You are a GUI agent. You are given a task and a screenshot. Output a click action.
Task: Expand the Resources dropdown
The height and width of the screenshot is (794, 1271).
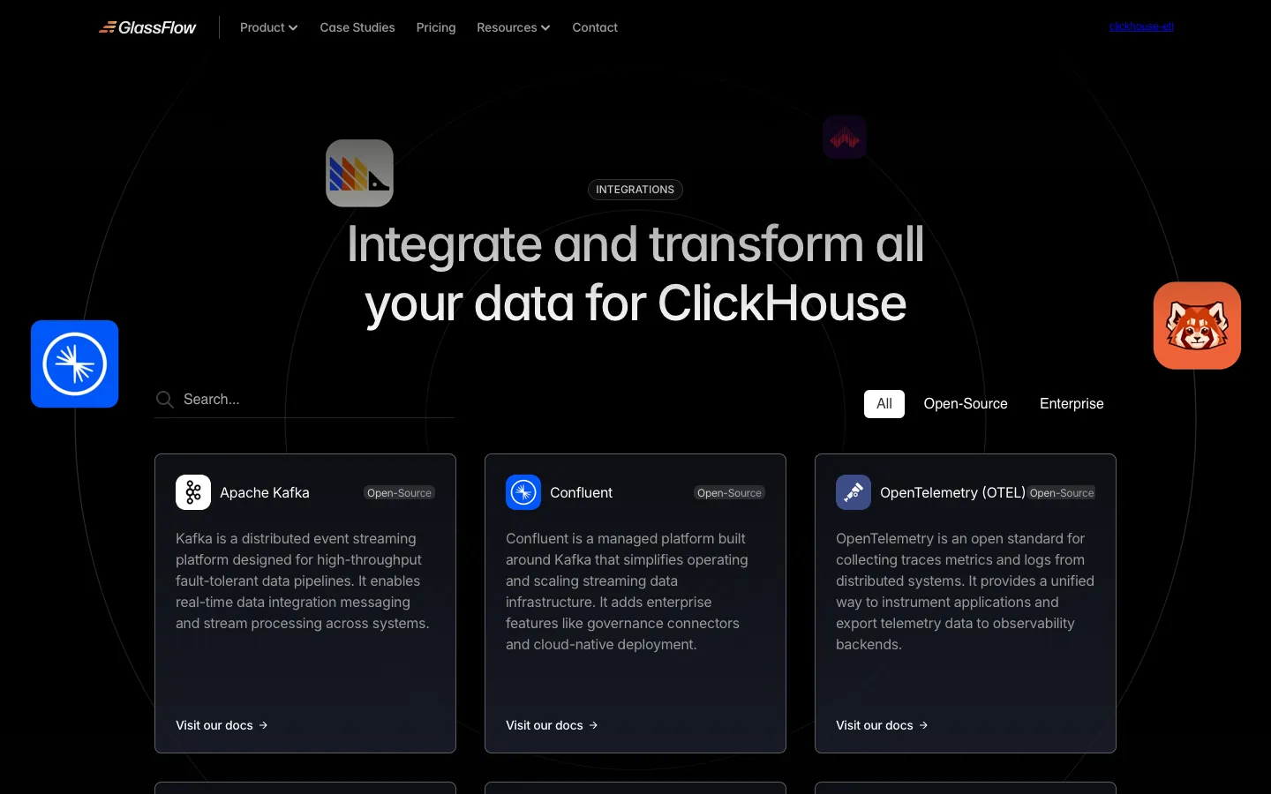tap(513, 27)
